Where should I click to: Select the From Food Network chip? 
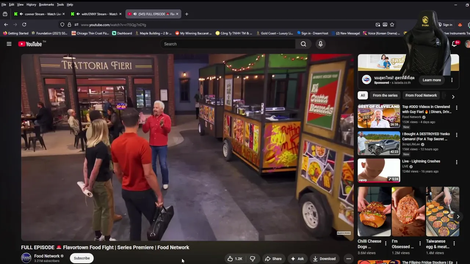[x=421, y=95]
